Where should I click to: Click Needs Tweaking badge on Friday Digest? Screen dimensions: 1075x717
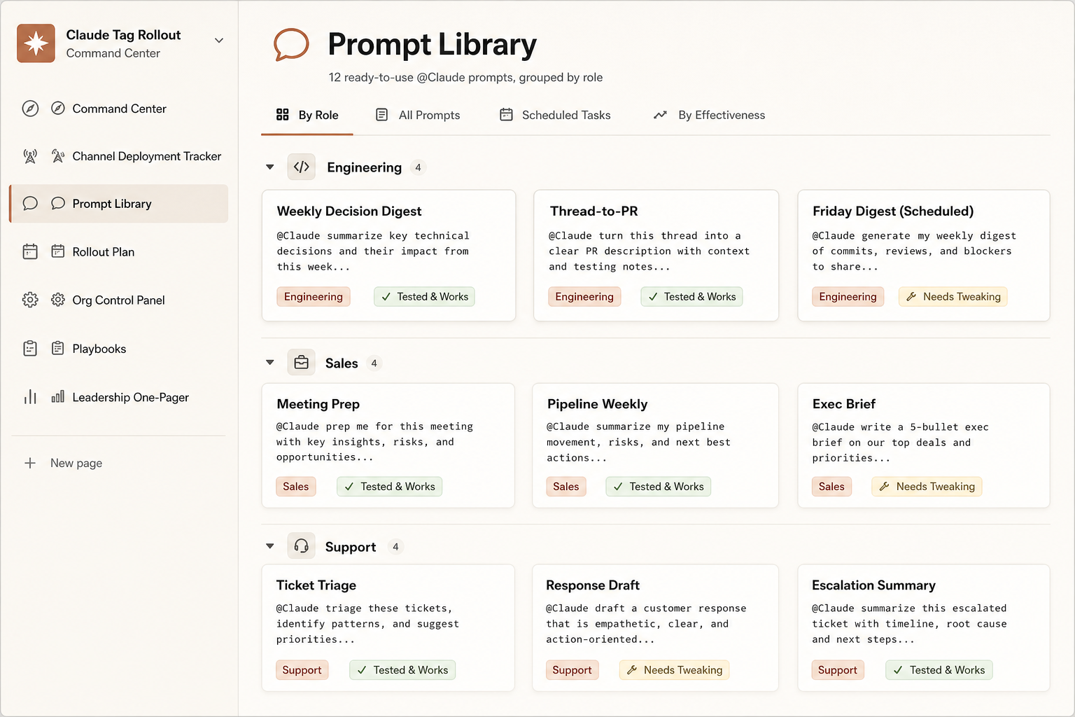pyautogui.click(x=953, y=297)
